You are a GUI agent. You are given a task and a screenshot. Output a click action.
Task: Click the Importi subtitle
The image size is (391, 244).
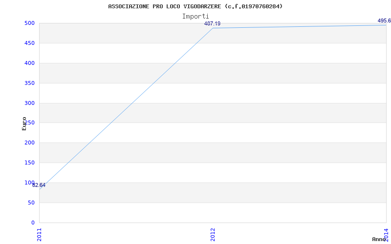(x=195, y=16)
